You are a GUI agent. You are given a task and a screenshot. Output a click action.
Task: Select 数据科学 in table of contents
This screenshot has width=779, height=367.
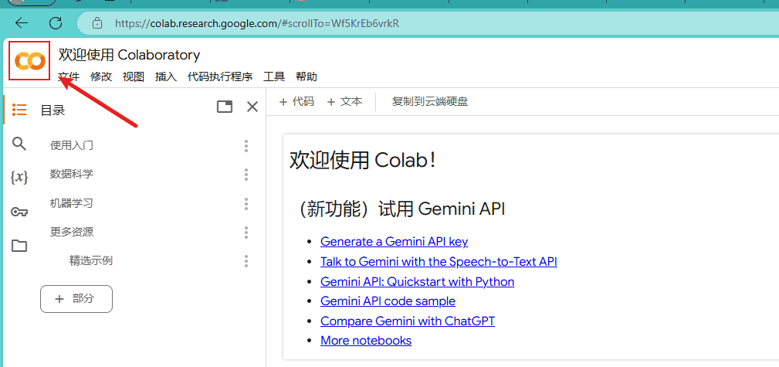point(72,175)
